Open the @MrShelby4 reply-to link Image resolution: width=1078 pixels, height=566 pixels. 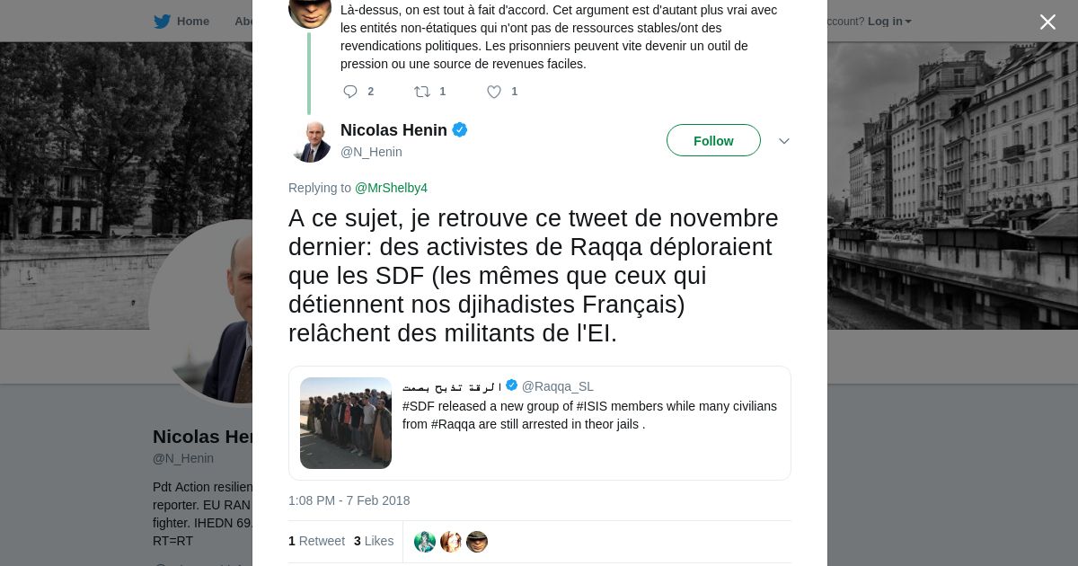click(x=391, y=188)
